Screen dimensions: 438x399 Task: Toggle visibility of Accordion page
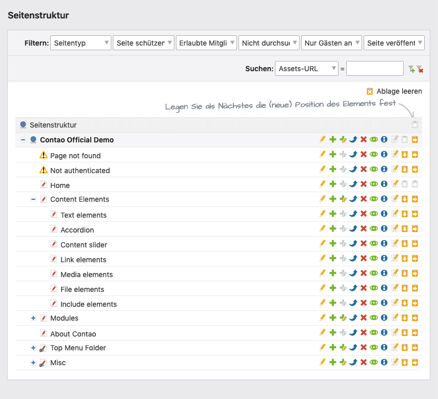(374, 228)
